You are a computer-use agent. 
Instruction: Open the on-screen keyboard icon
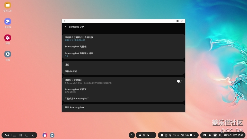(x=205, y=135)
